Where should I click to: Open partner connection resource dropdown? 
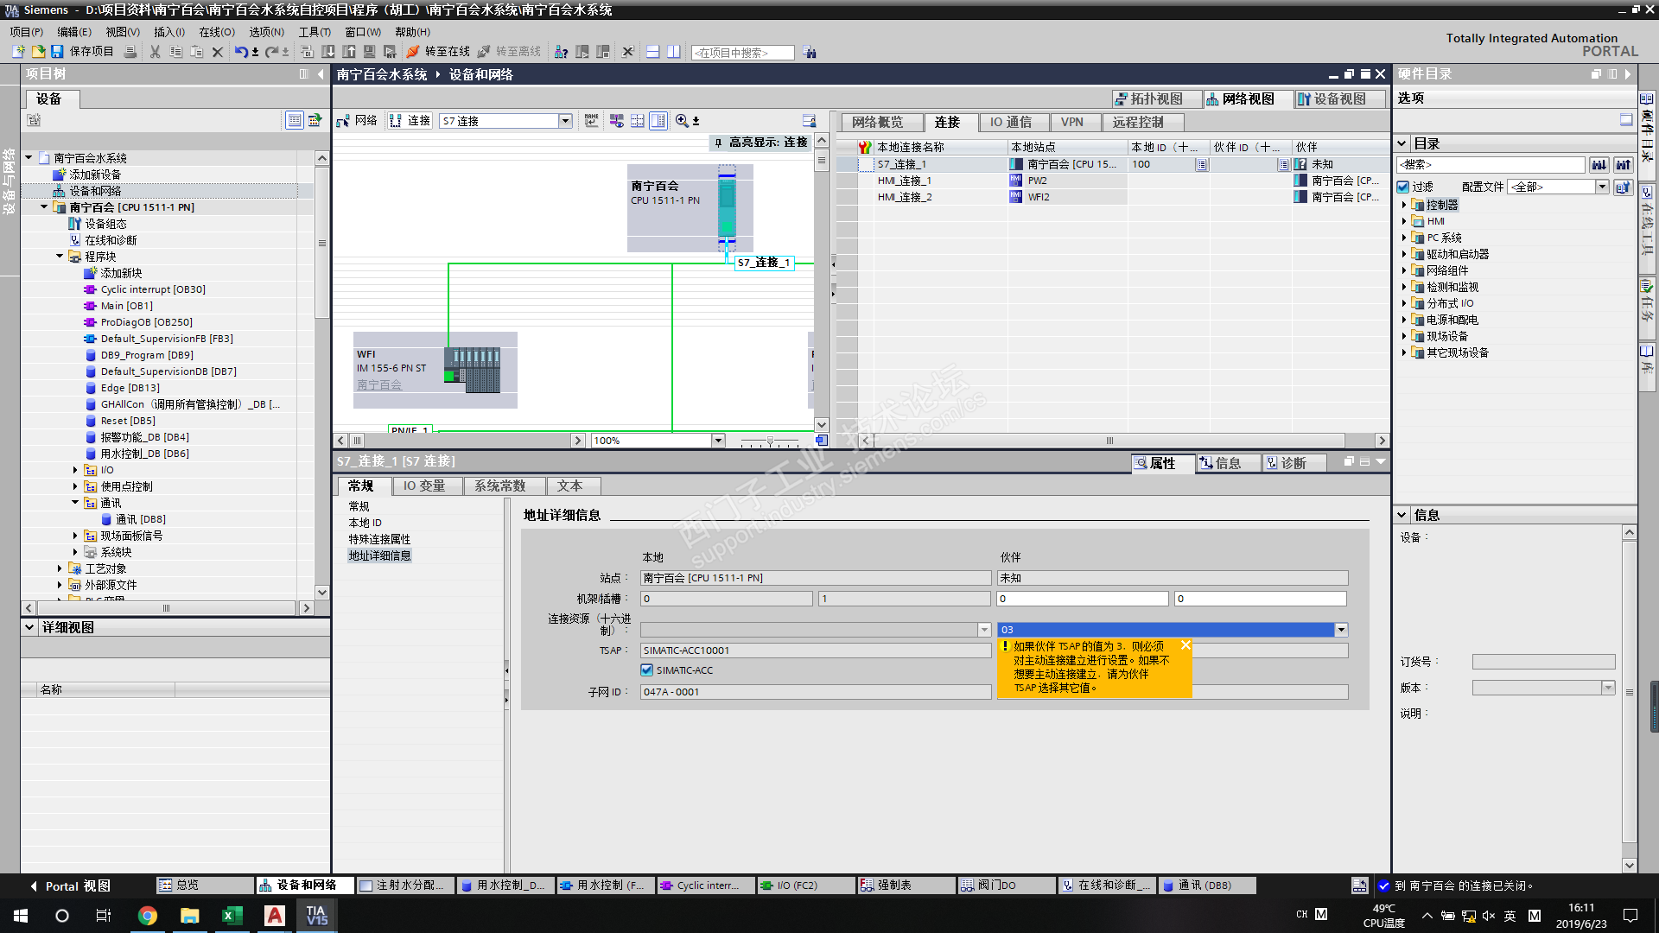pyautogui.click(x=1341, y=630)
